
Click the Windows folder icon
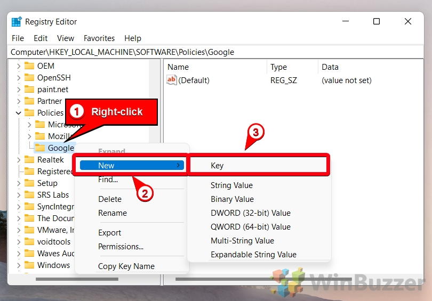[29, 265]
